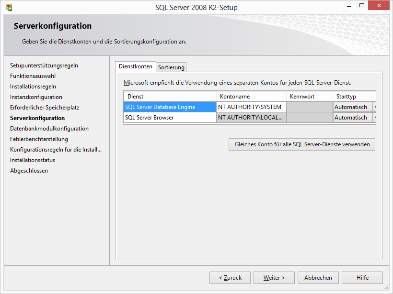Switch to the Sortierung tab
This screenshot has height=294, width=393.
click(x=171, y=67)
